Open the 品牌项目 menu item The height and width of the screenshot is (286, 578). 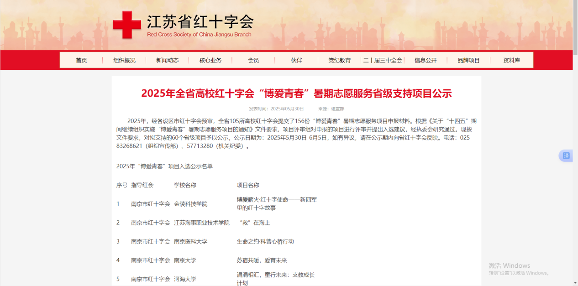point(469,60)
